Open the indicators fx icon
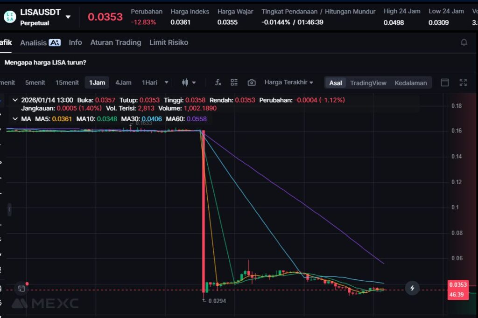 tap(218, 83)
